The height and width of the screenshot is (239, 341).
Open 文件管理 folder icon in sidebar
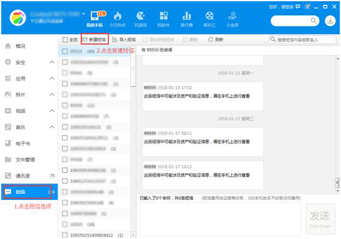click(8, 159)
